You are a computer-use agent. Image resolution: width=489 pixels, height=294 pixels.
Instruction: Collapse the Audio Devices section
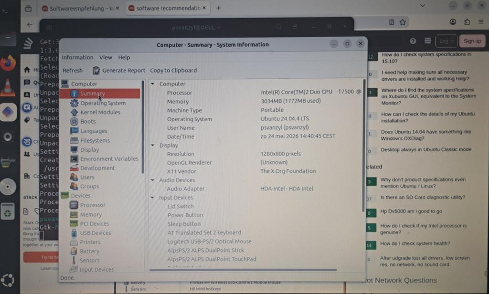pos(152,180)
